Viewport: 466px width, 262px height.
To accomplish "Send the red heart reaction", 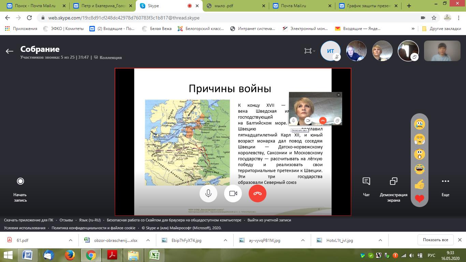I will (x=419, y=199).
